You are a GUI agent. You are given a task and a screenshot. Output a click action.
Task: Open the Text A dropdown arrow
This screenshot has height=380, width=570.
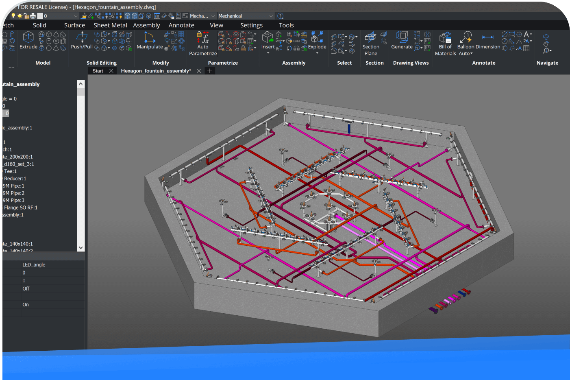(531, 35)
